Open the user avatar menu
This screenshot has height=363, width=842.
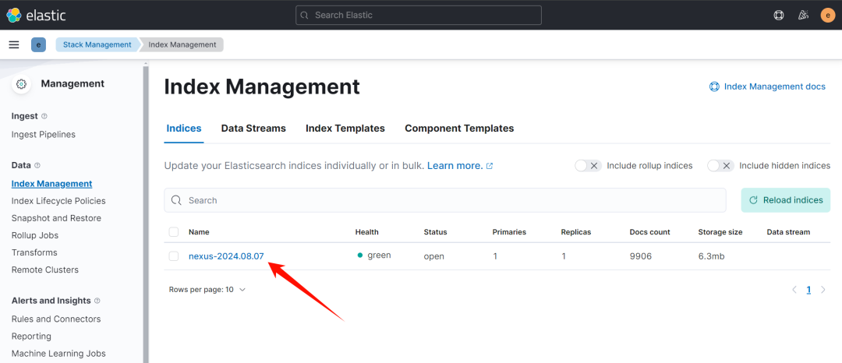click(x=828, y=15)
